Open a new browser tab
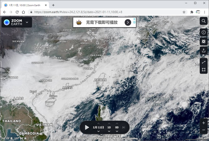Viewport: 209px width, 141px height. (53, 5)
